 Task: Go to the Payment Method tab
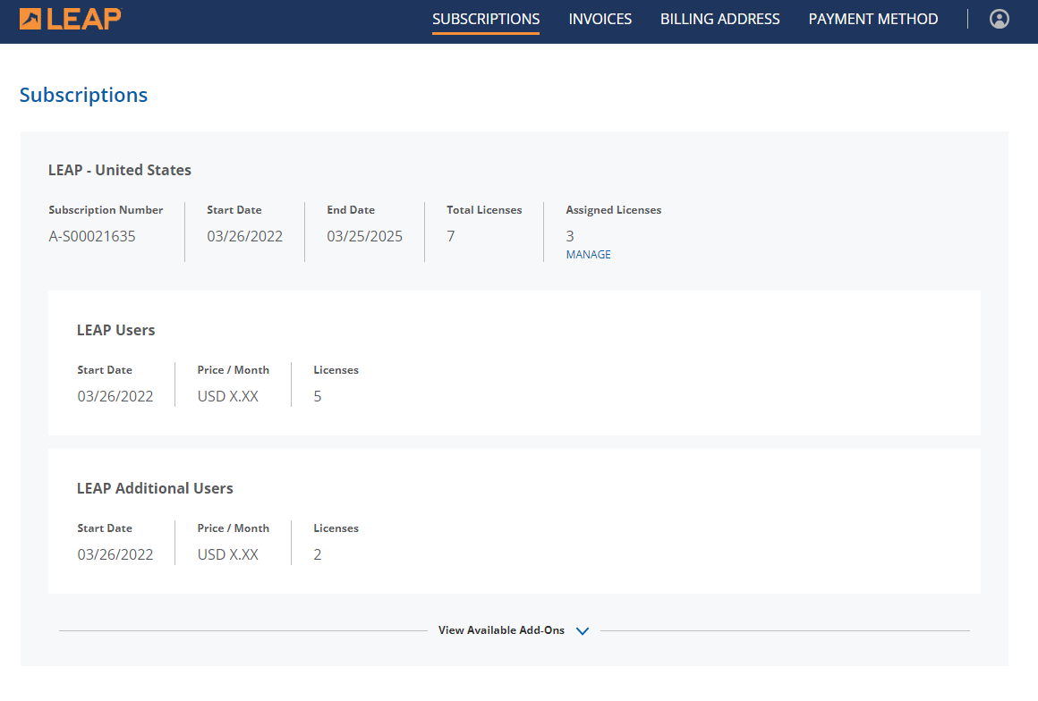pyautogui.click(x=872, y=19)
